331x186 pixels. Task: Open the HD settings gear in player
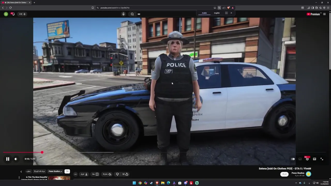click(307, 159)
